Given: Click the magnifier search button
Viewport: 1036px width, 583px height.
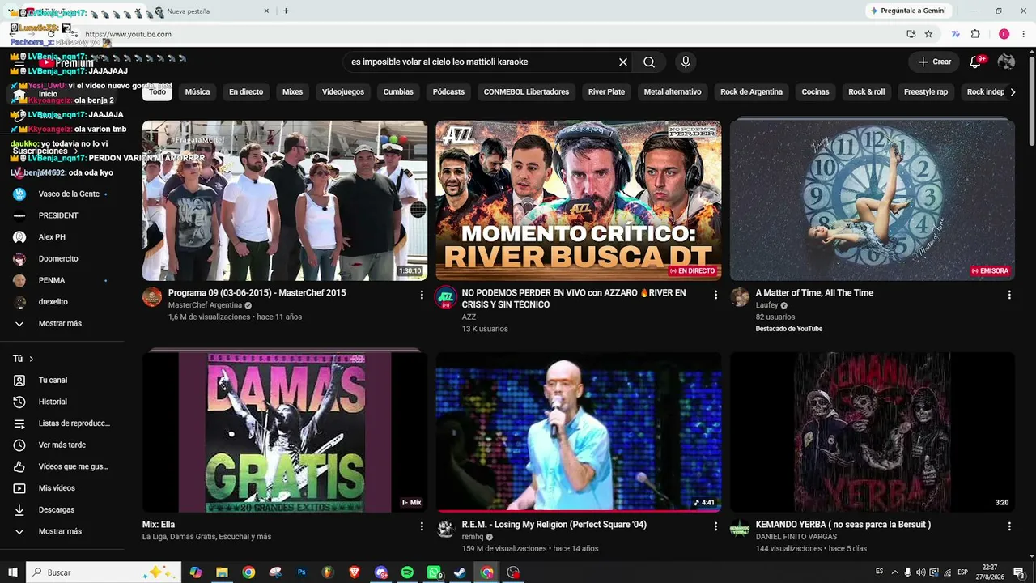Looking at the screenshot, I should click(649, 62).
